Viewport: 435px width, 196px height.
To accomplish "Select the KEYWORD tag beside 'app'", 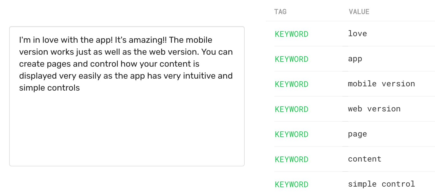I will (x=292, y=59).
